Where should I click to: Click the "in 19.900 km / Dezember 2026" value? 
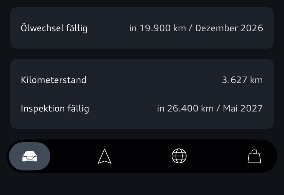pyautogui.click(x=196, y=28)
